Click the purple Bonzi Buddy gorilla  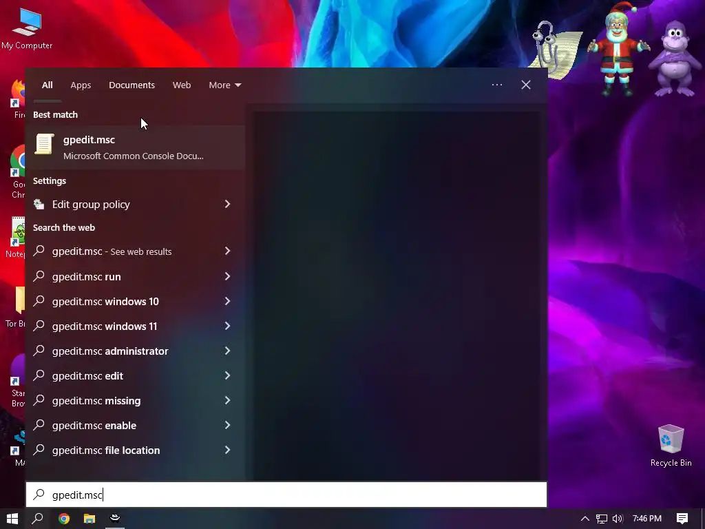pyautogui.click(x=676, y=59)
